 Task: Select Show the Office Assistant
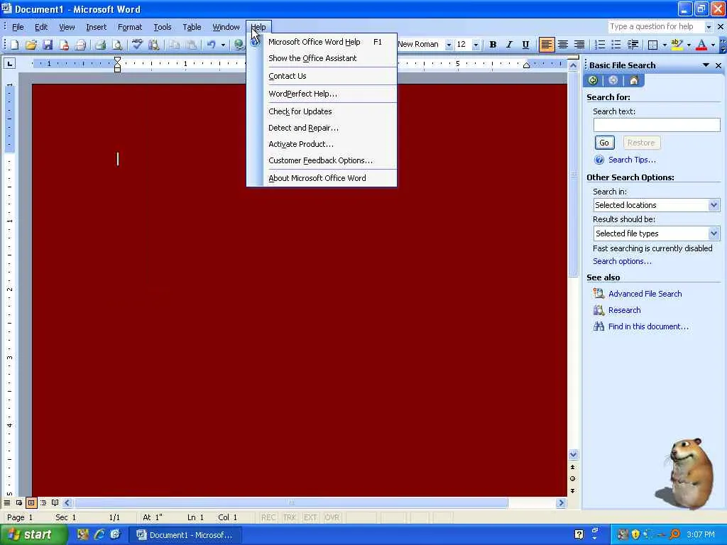[322, 58]
